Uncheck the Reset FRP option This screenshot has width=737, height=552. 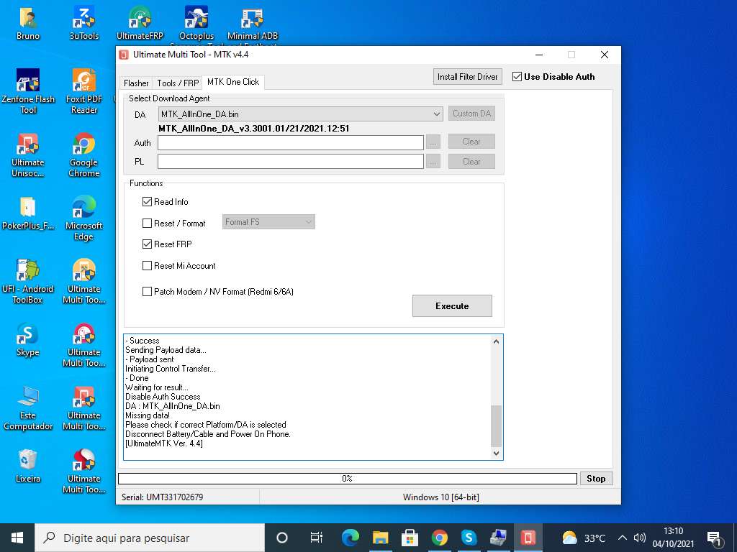(x=147, y=244)
